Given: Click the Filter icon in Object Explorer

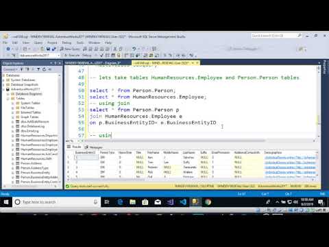Looking at the screenshot, I should (x=38, y=69).
